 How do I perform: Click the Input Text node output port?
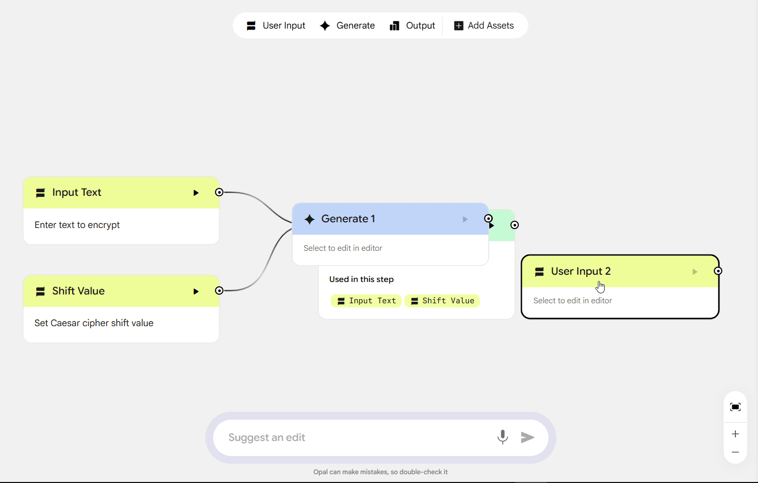coord(219,192)
